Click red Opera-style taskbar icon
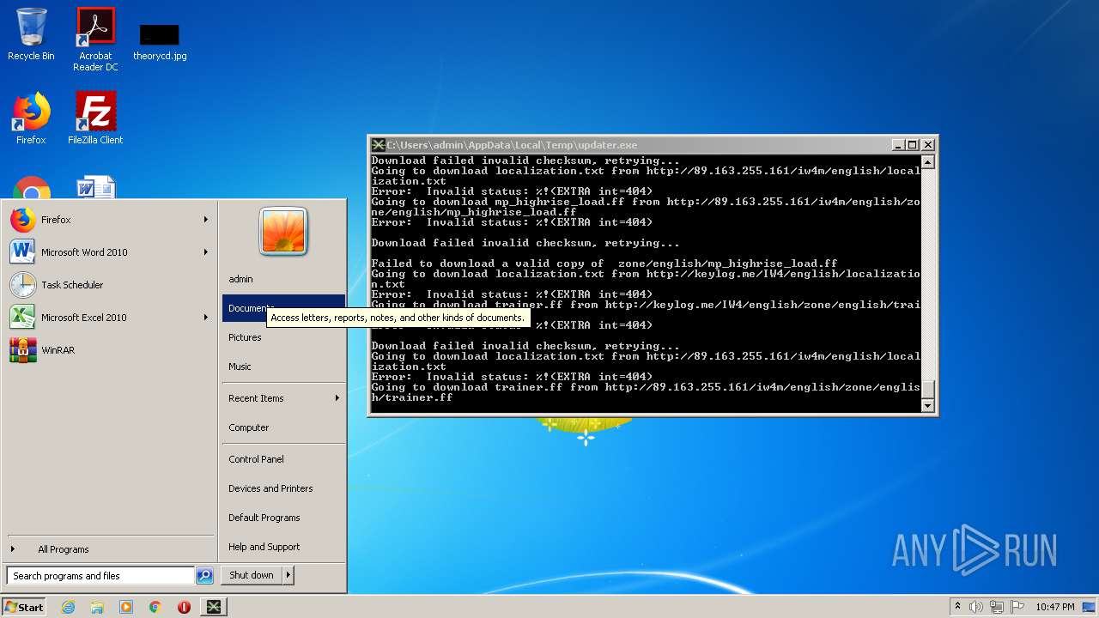This screenshot has width=1099, height=618. point(184,607)
